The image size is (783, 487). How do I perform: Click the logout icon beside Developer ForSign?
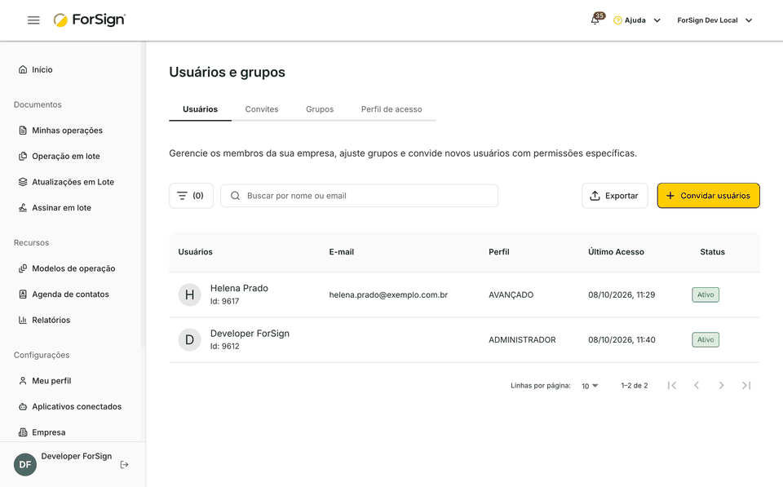(x=124, y=465)
